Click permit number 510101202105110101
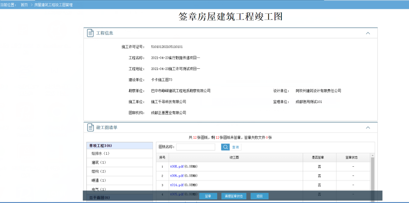Viewport: 409px width, 203px height. (167, 47)
